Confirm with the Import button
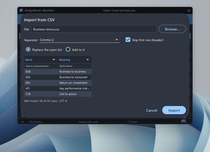Screen dimensions: 210x152 [x=174, y=110]
